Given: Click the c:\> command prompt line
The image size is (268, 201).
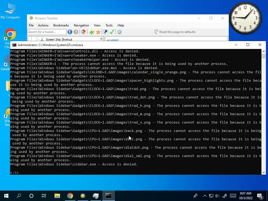Looking at the screenshot, I should pyautogui.click(x=14, y=173).
